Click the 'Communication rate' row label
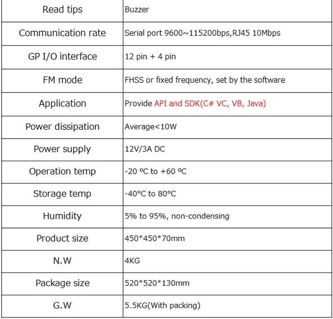333x319 pixels. 62,33
